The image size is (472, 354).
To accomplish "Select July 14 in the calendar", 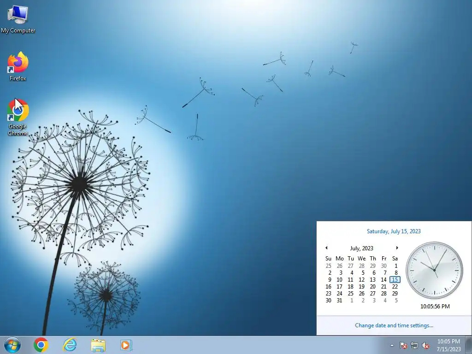I will tap(384, 280).
